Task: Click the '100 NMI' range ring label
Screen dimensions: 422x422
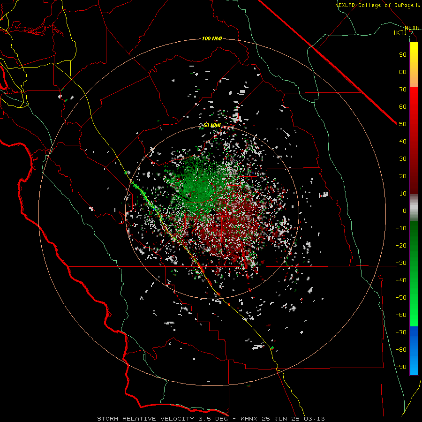Action: point(212,39)
